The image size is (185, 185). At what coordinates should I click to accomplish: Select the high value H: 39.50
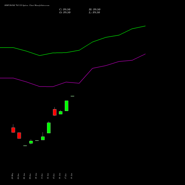(x=94, y=10)
